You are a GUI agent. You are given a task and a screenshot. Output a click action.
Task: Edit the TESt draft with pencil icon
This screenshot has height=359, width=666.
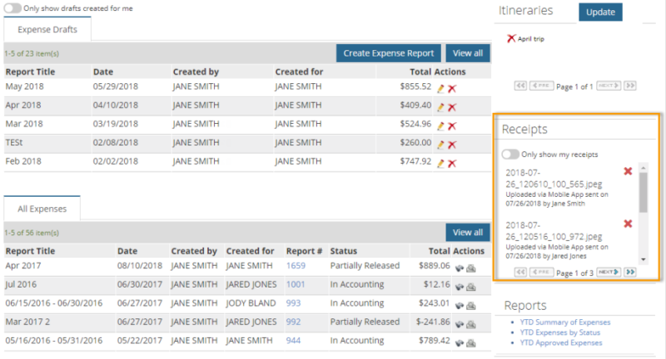pyautogui.click(x=441, y=145)
